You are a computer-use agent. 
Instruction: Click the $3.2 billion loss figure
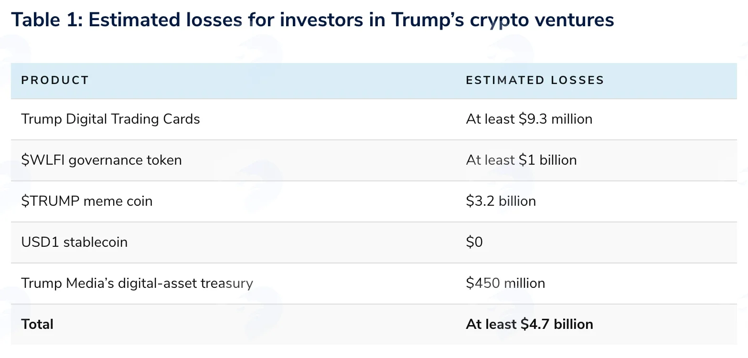click(501, 201)
